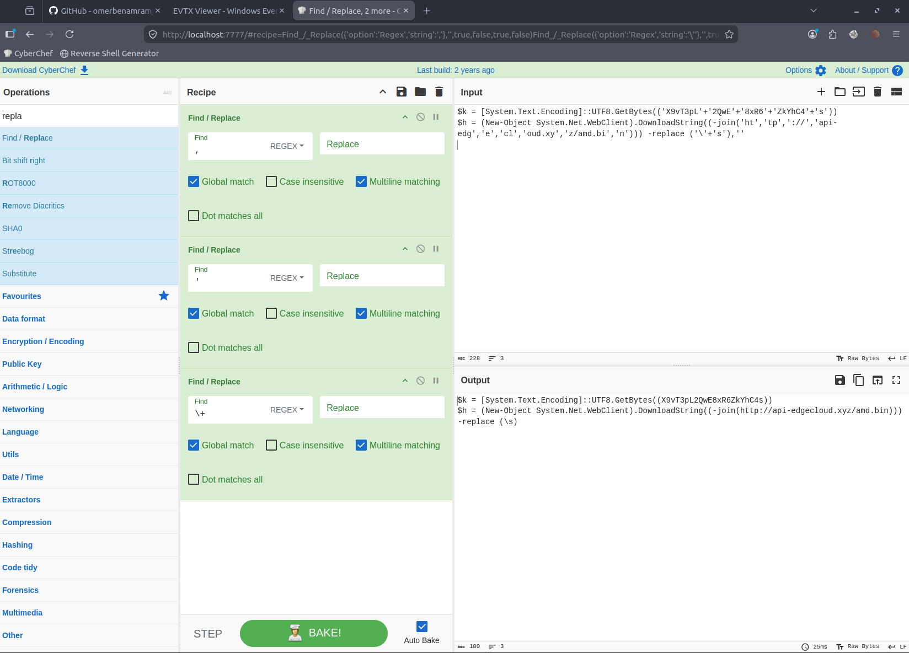Click the input text area
Image resolution: width=909 pixels, height=653 pixels.
pyautogui.click(x=681, y=229)
